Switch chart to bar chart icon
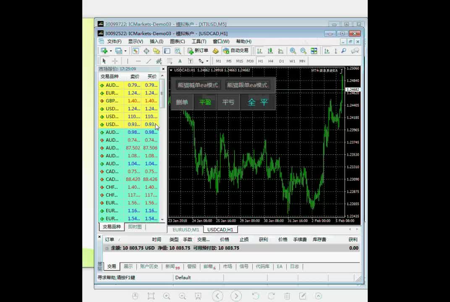 click(x=260, y=51)
